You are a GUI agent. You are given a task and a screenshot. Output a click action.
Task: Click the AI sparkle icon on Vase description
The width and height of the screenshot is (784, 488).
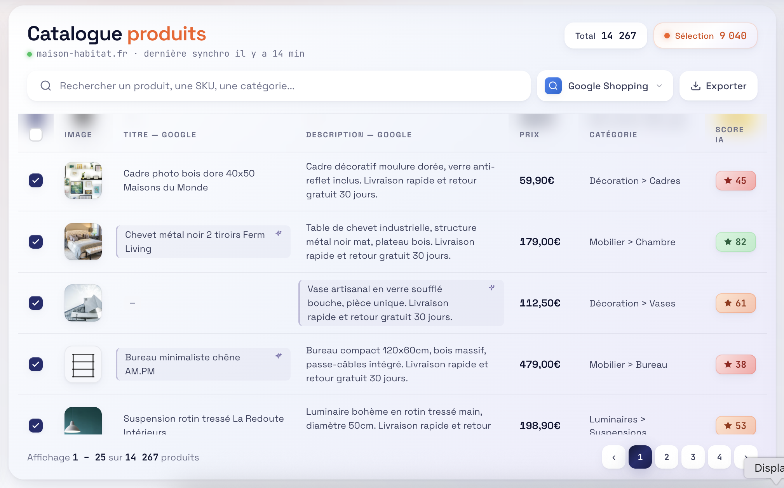(492, 287)
